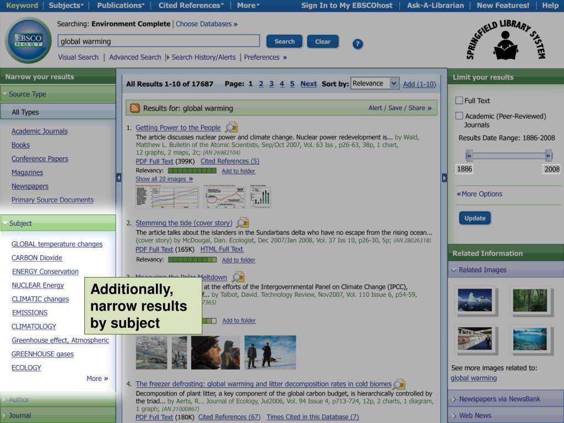The width and height of the screenshot is (564, 423).
Task: Enable the Full Text limiter checkbox
Action: click(459, 100)
